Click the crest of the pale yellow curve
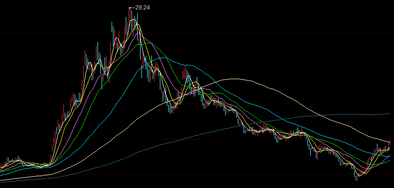The height and width of the screenshot is (188, 394). (x=234, y=79)
